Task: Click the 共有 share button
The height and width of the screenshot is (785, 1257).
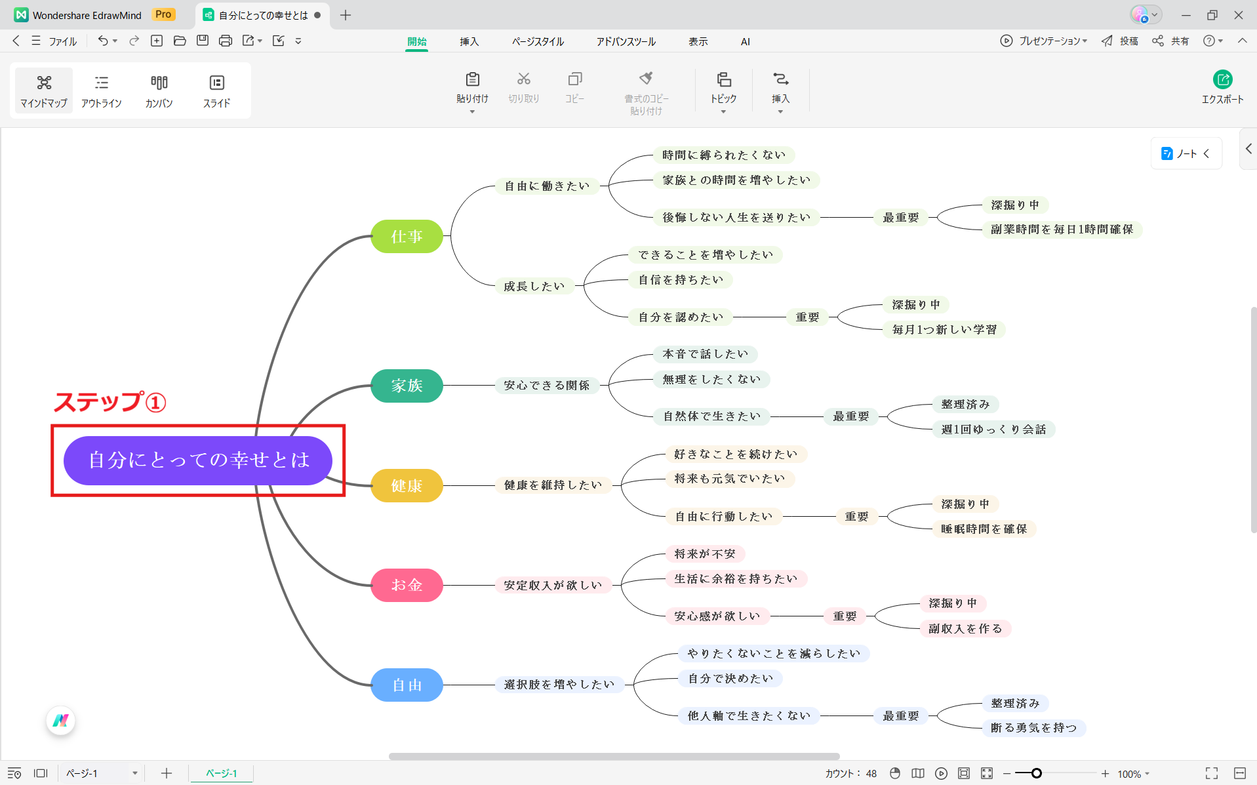Action: [x=1171, y=41]
